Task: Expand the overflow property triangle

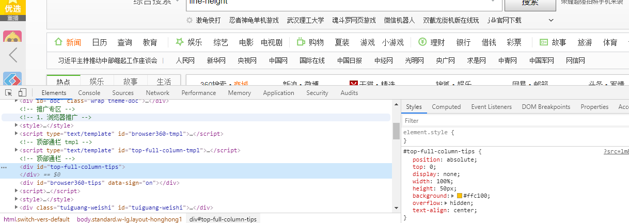Action: pyautogui.click(x=446, y=203)
